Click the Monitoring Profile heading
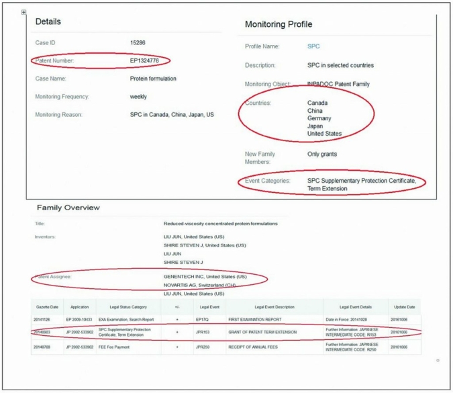Image resolution: width=453 pixels, height=393 pixels. click(278, 24)
